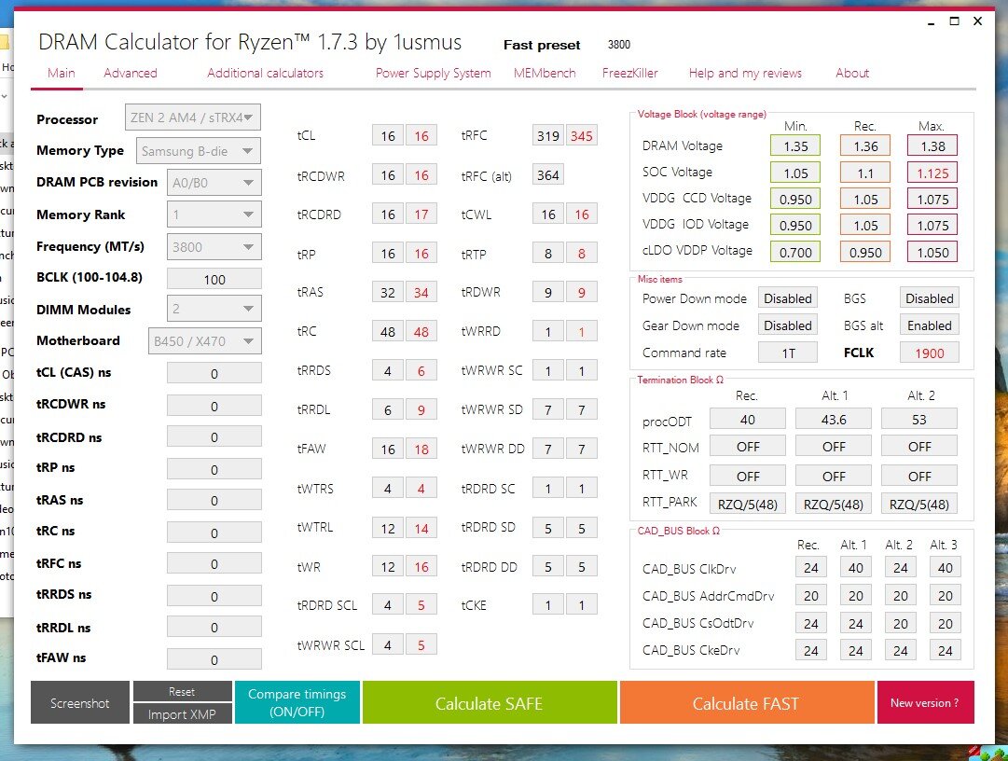This screenshot has height=761, width=1008.
Task: Open the Advanced tab
Action: 131,74
